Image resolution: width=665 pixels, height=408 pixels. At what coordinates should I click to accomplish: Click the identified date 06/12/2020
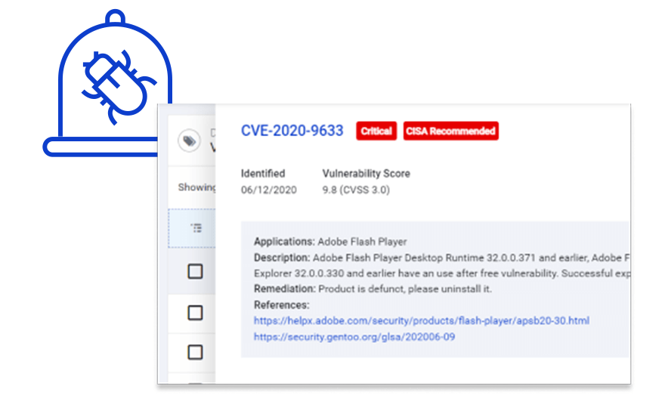click(268, 190)
